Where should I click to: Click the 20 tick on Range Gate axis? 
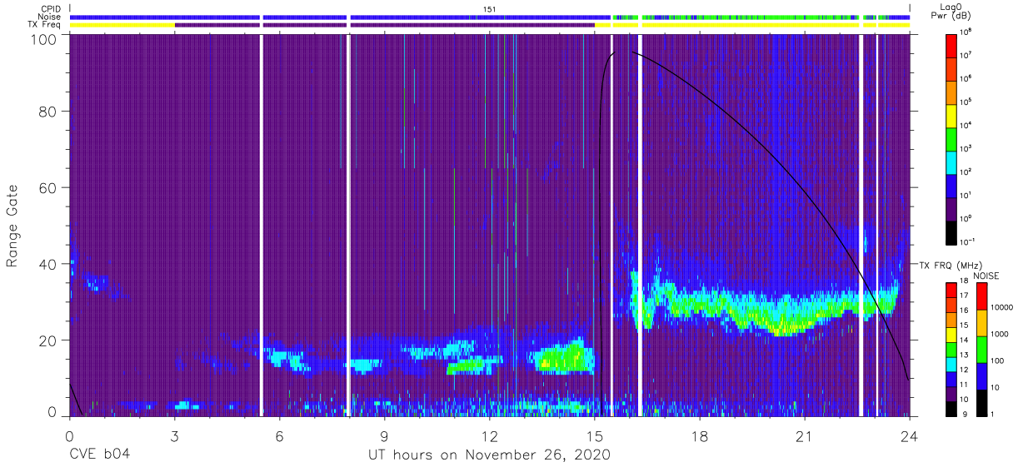[x=47, y=340]
